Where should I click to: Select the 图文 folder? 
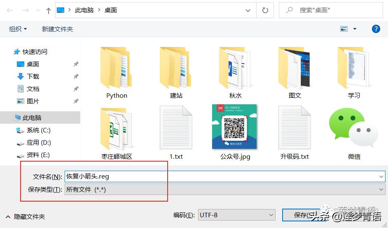point(295,73)
